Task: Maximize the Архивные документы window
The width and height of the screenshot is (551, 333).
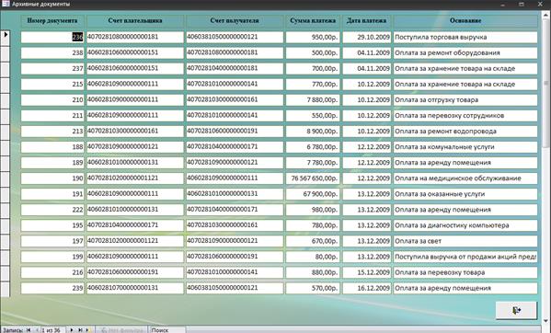Action: pos(522,5)
